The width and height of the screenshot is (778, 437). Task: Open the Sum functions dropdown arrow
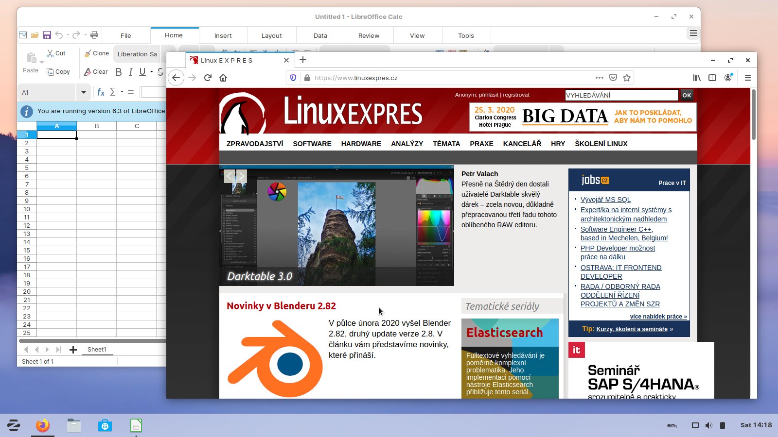[x=122, y=92]
